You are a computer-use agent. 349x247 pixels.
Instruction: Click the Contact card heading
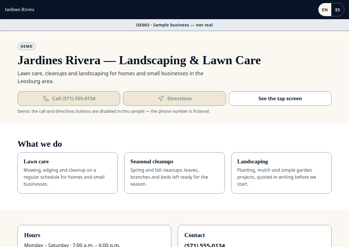(195, 235)
